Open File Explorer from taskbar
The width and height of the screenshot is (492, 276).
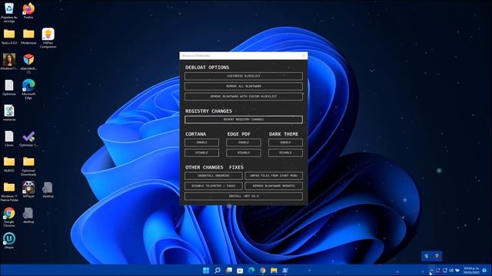(274, 271)
